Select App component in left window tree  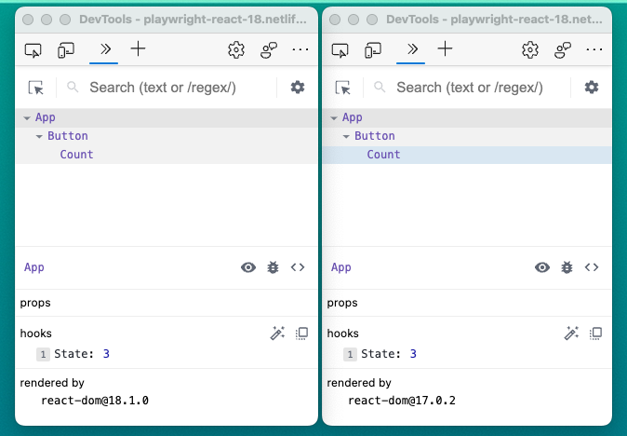coord(46,117)
